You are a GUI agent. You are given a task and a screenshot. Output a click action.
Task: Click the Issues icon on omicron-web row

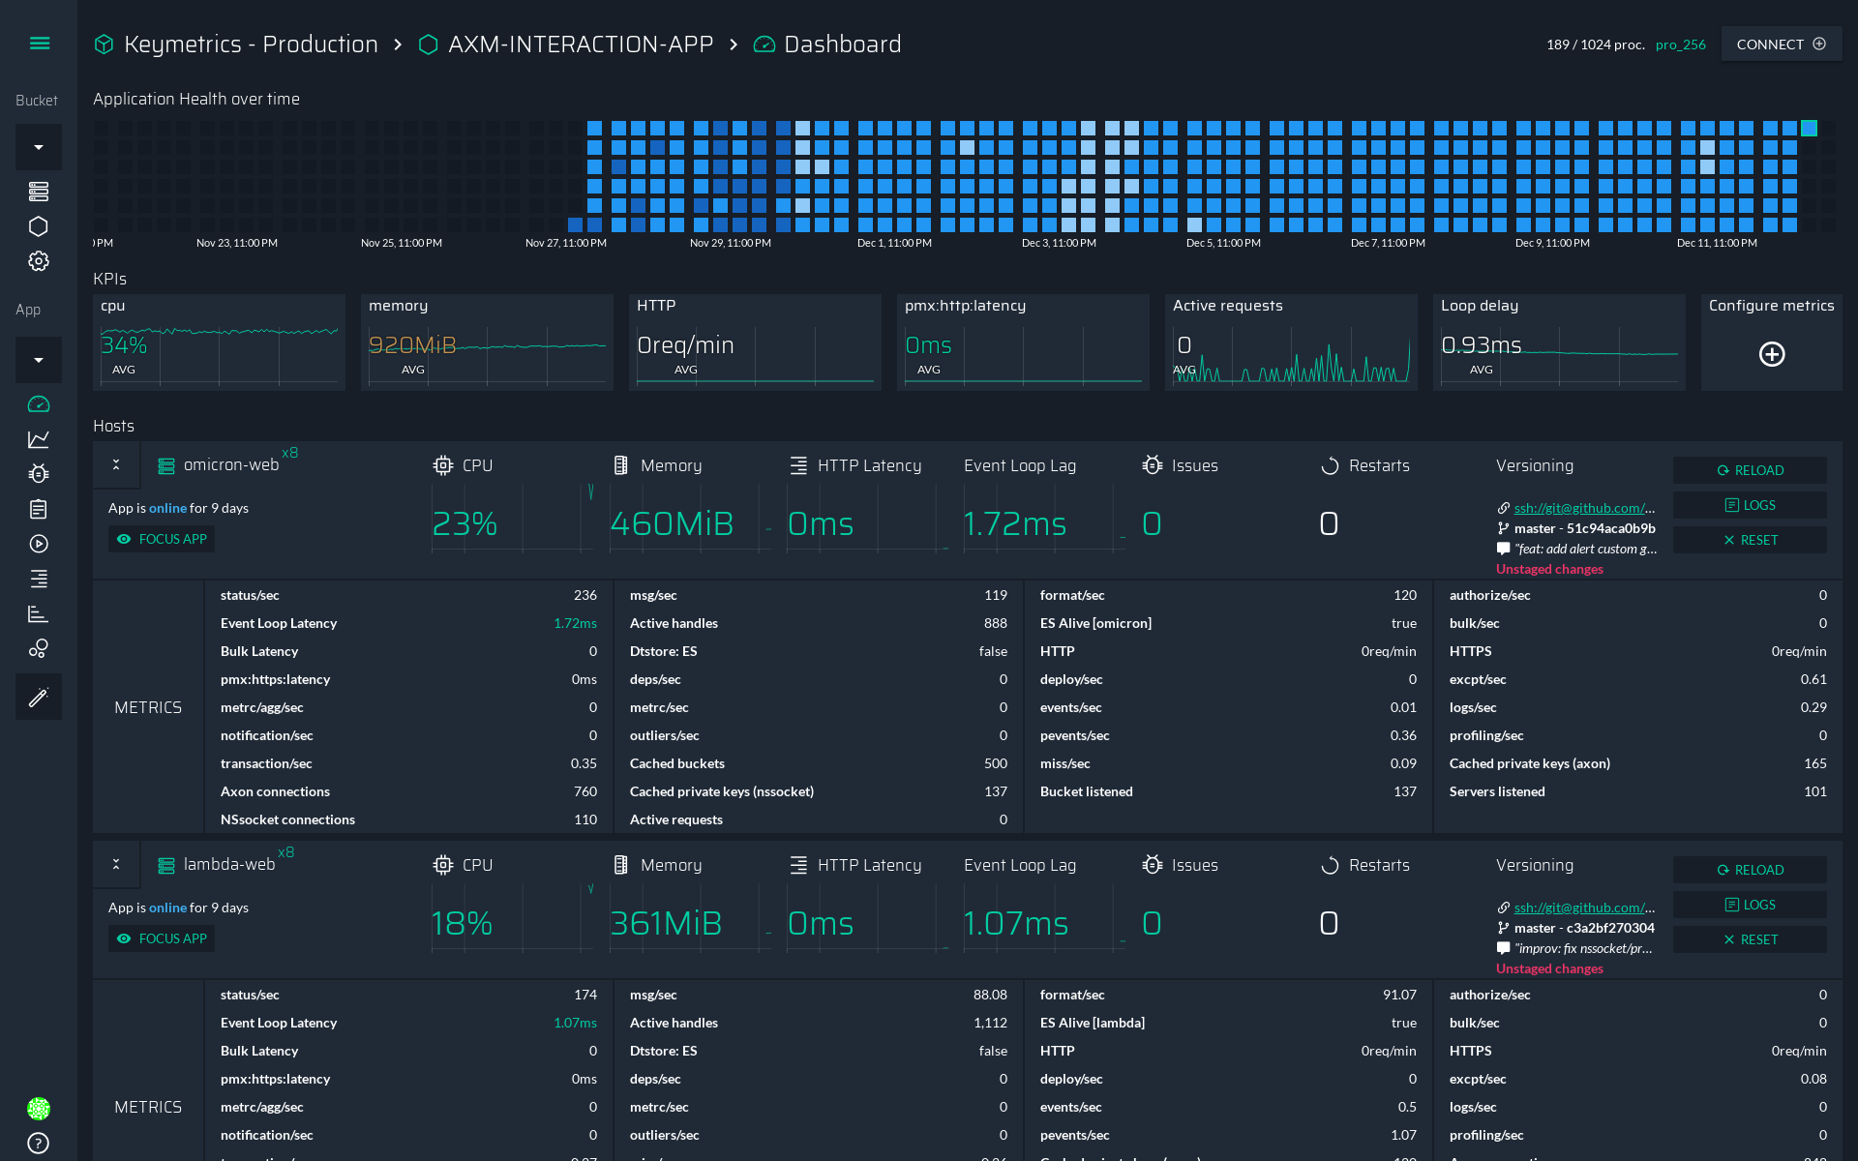[x=1154, y=464]
